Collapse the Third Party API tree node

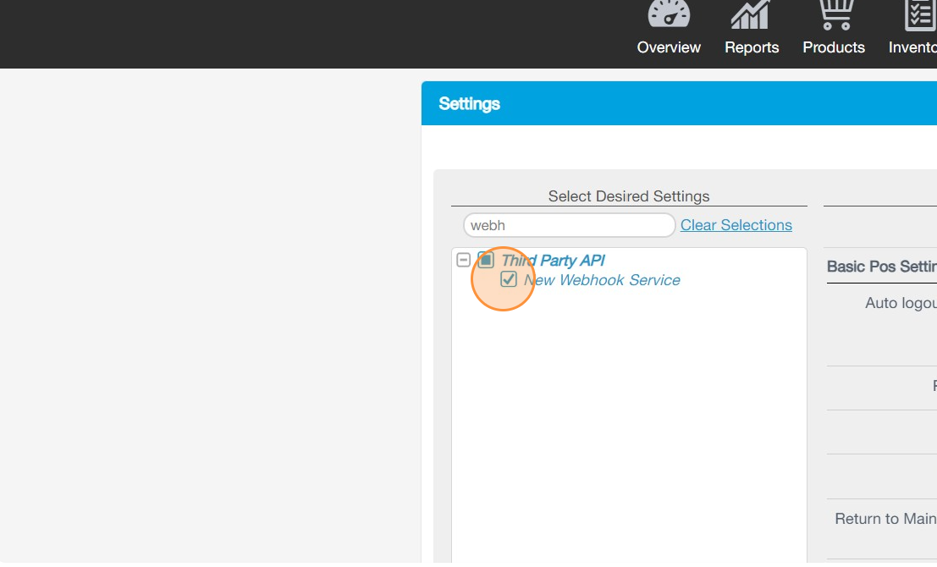tap(463, 260)
